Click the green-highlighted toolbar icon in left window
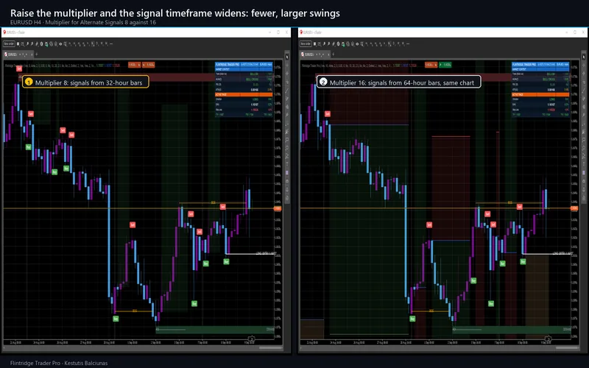This screenshot has width=589, height=368. pyautogui.click(x=46, y=44)
